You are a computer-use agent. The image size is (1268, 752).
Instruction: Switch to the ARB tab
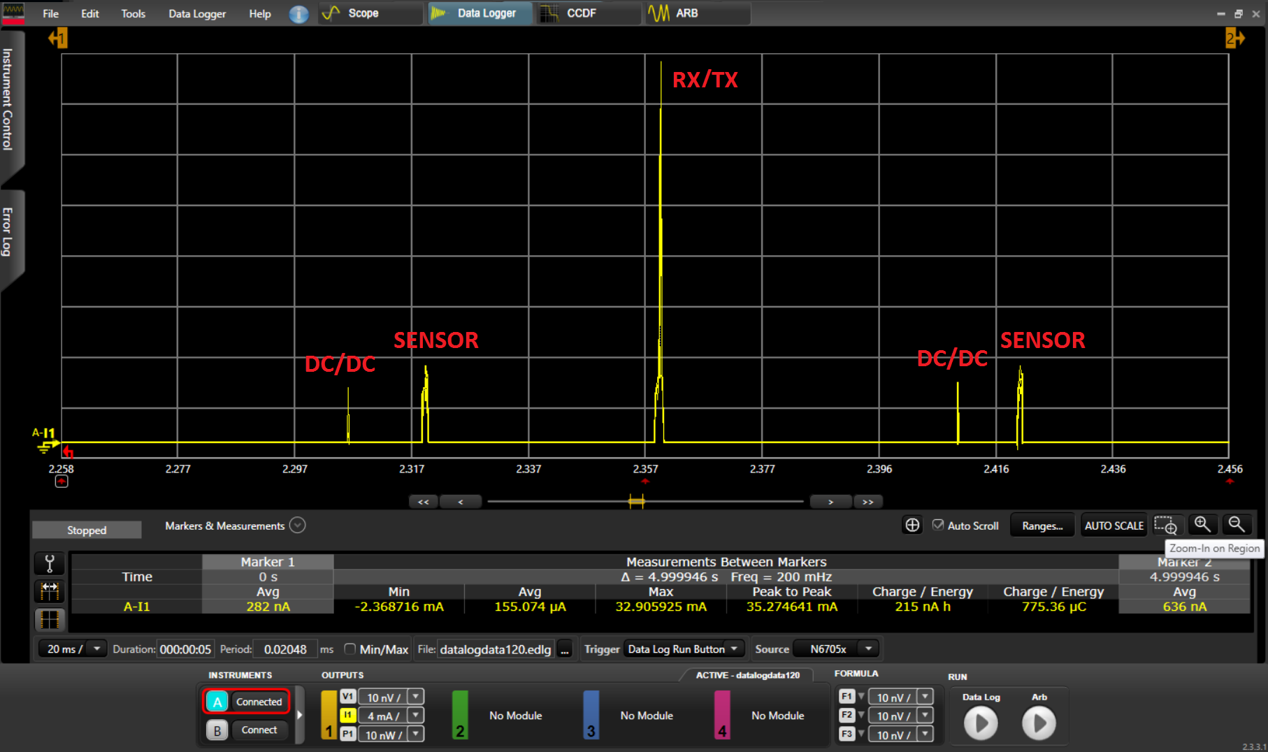click(698, 13)
